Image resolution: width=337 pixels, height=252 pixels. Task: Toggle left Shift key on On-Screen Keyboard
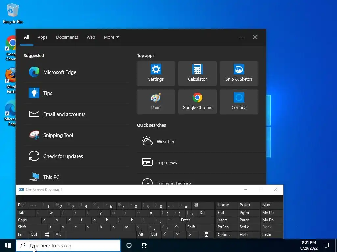tap(32, 227)
